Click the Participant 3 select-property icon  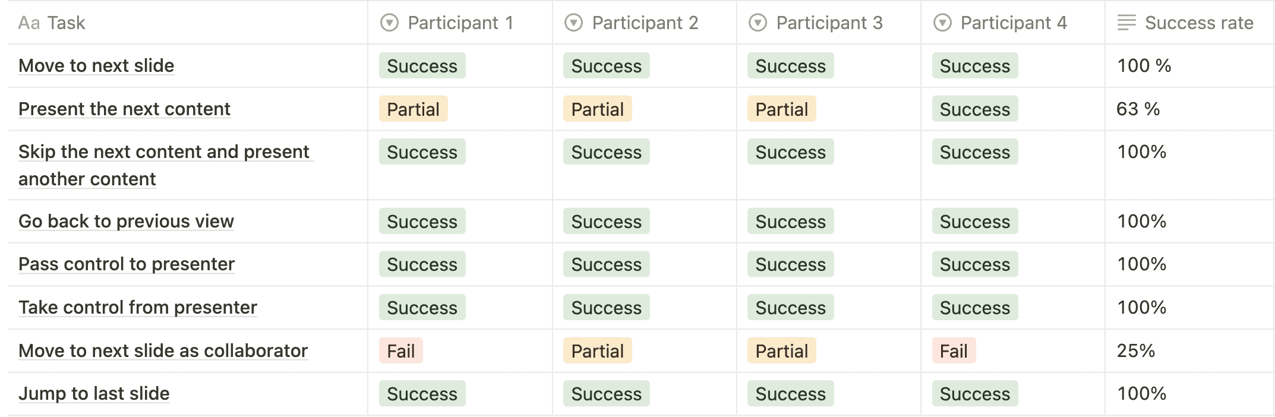pos(758,23)
